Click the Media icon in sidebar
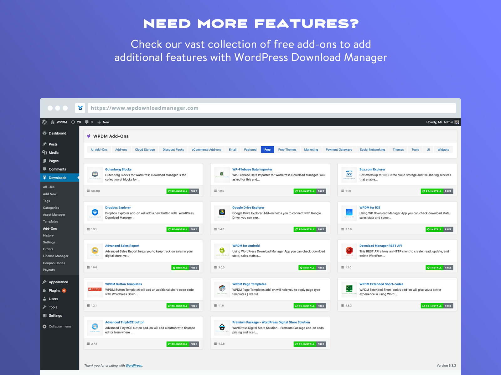The image size is (501, 375). click(x=44, y=152)
